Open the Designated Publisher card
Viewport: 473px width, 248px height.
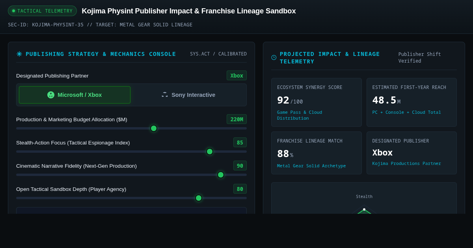pos(412,153)
